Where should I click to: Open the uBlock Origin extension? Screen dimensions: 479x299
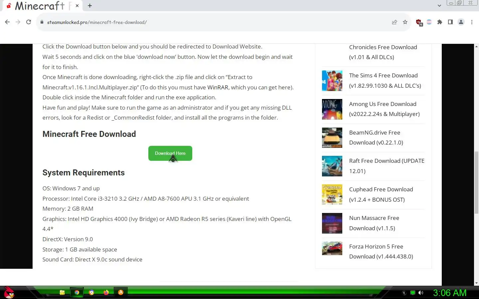tap(419, 22)
